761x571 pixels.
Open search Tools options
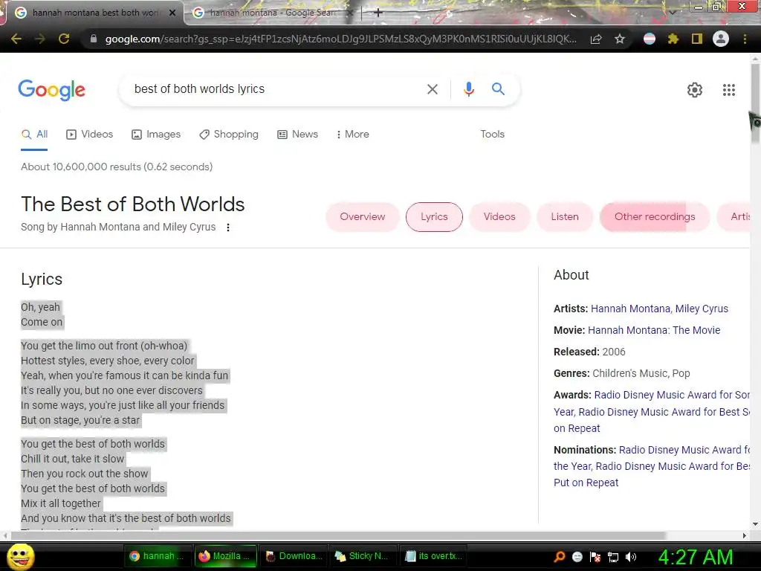[493, 135]
